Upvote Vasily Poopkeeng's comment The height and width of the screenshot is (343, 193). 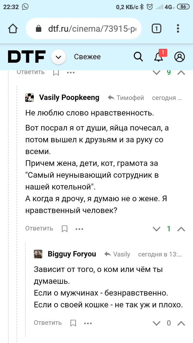[181, 229]
